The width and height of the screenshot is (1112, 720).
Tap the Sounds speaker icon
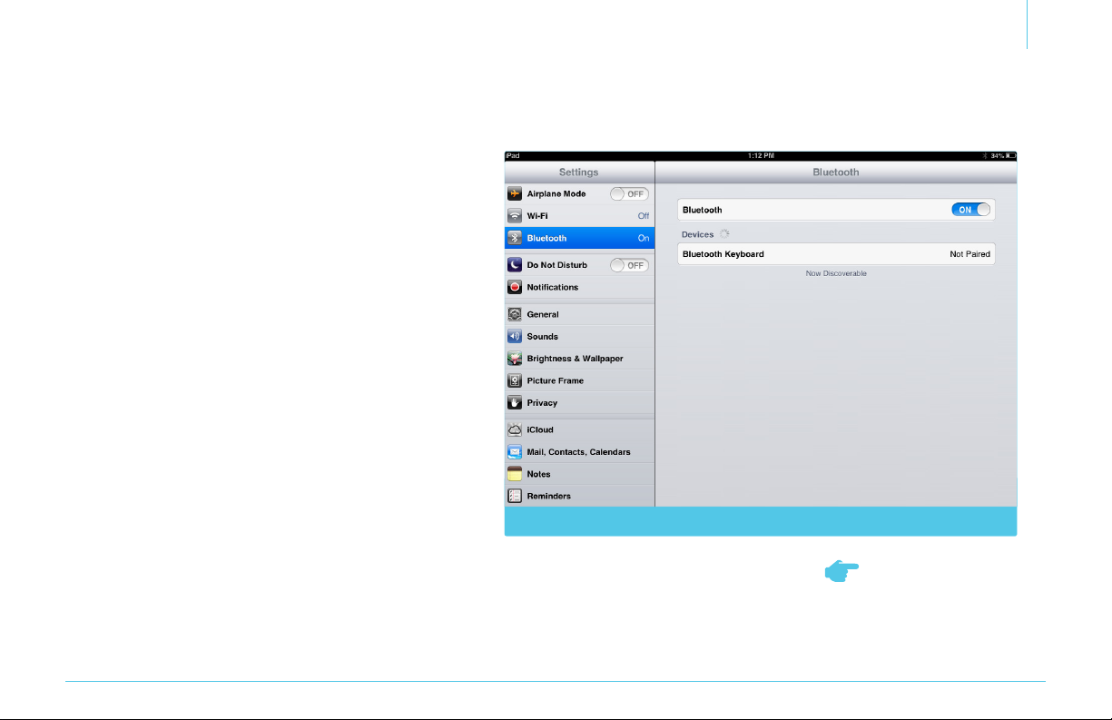click(515, 336)
